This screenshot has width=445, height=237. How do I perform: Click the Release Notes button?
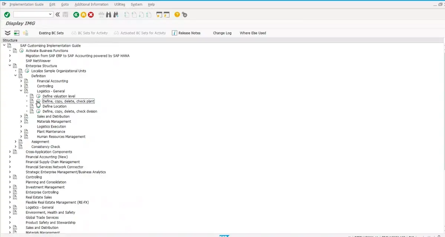pos(186,33)
